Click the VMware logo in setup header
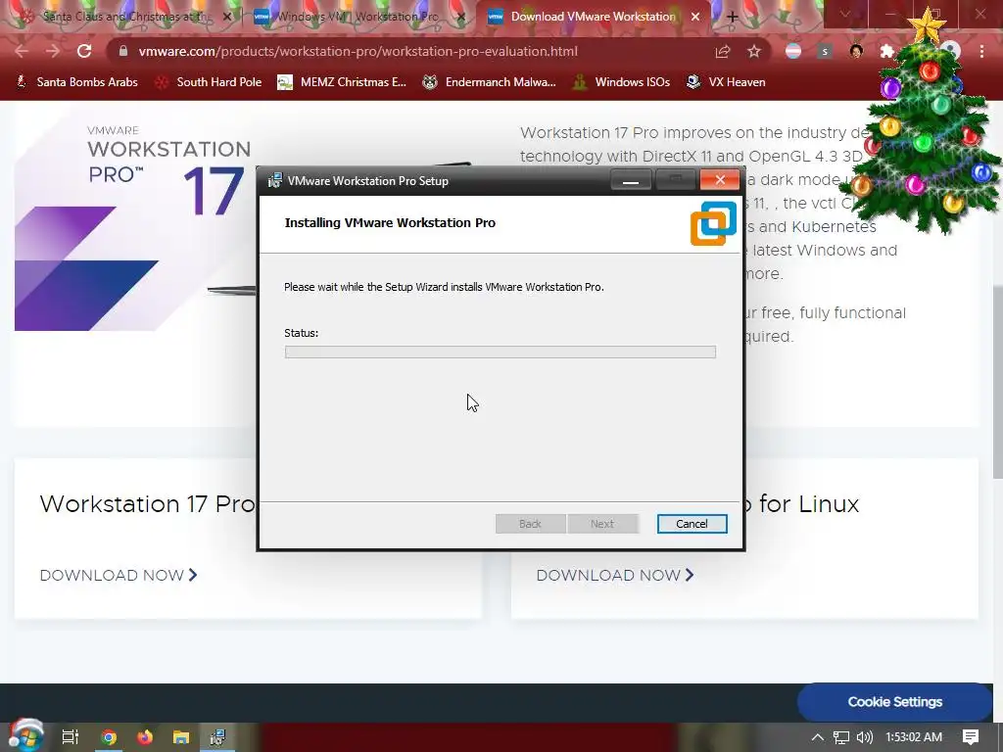This screenshot has width=1003, height=752. 713,223
